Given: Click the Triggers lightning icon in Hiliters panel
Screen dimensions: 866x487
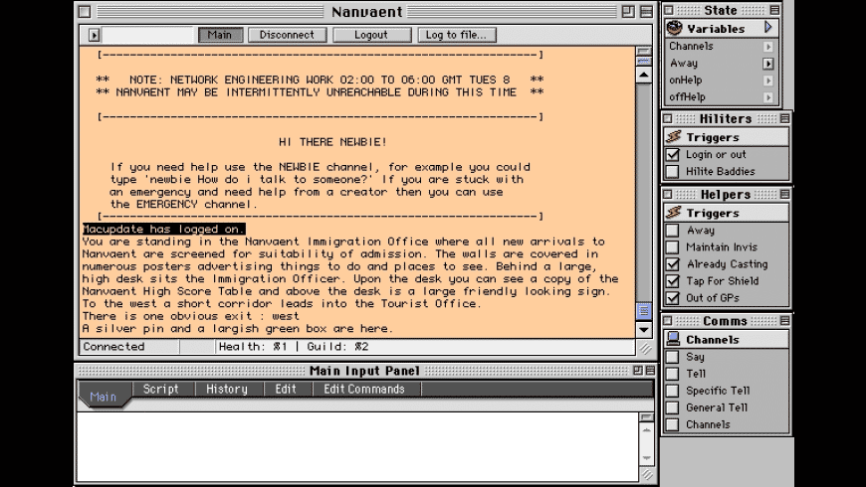Looking at the screenshot, I should pyautogui.click(x=673, y=137).
